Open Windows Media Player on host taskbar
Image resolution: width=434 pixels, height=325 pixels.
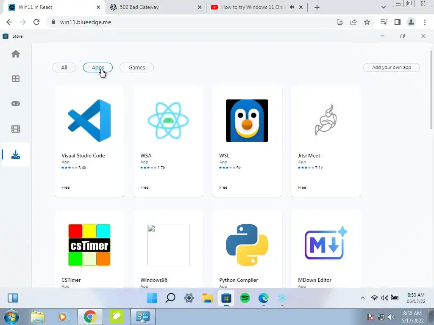click(63, 317)
